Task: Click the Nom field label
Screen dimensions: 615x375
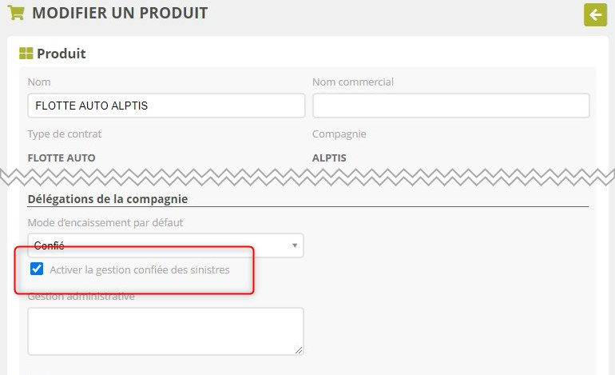Action: click(x=39, y=82)
